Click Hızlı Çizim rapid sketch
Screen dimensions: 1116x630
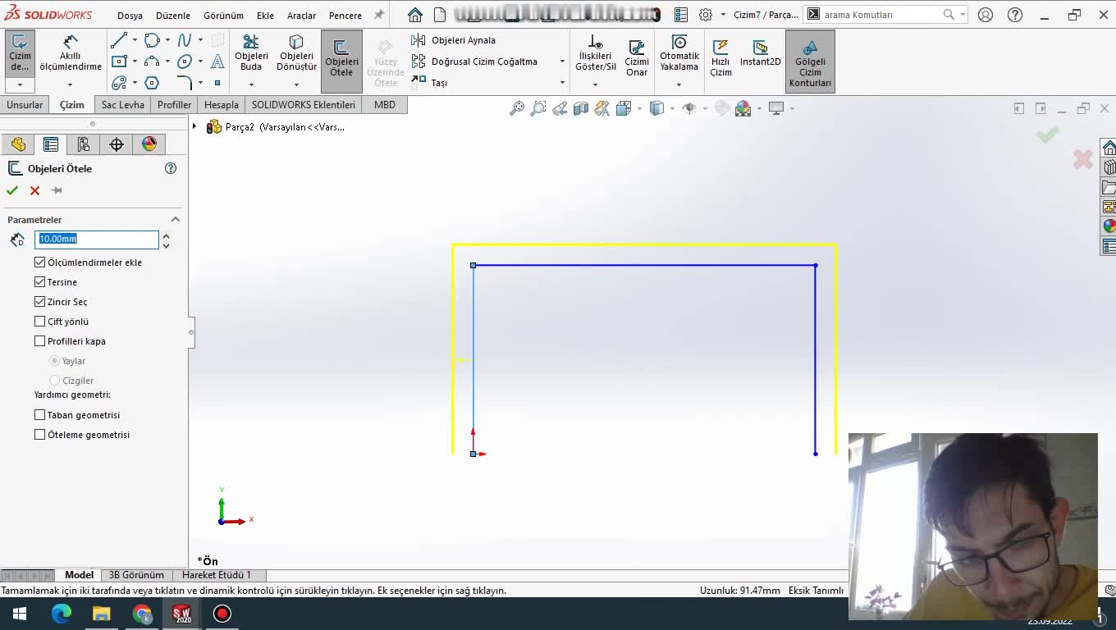pyautogui.click(x=720, y=57)
